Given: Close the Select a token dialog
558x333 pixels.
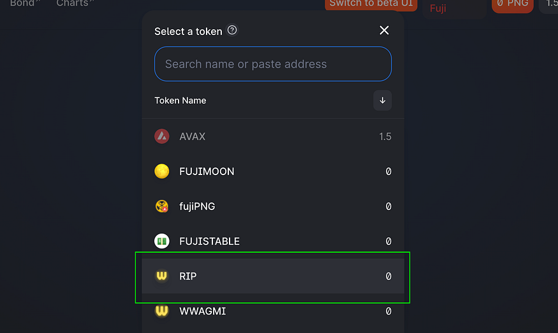Looking at the screenshot, I should point(384,30).
